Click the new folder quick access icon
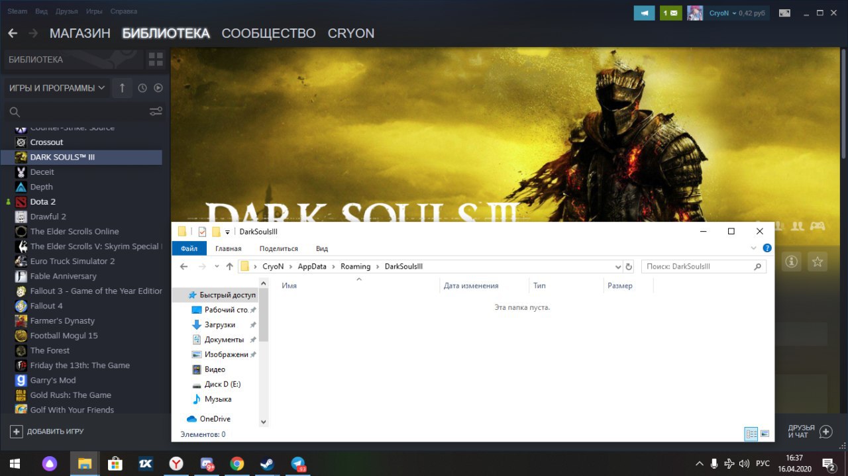The width and height of the screenshot is (848, 476). (216, 232)
